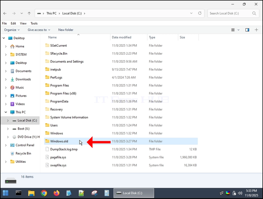Select Recycle Bin in navigation pane
The height and width of the screenshot is (199, 263).
pos(23,153)
